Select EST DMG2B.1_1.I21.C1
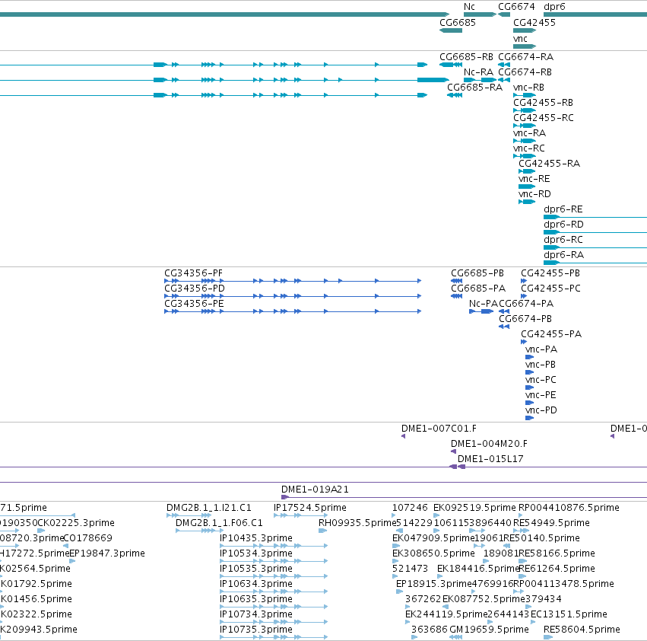Viewport: 647px width, 641px height. point(209,508)
